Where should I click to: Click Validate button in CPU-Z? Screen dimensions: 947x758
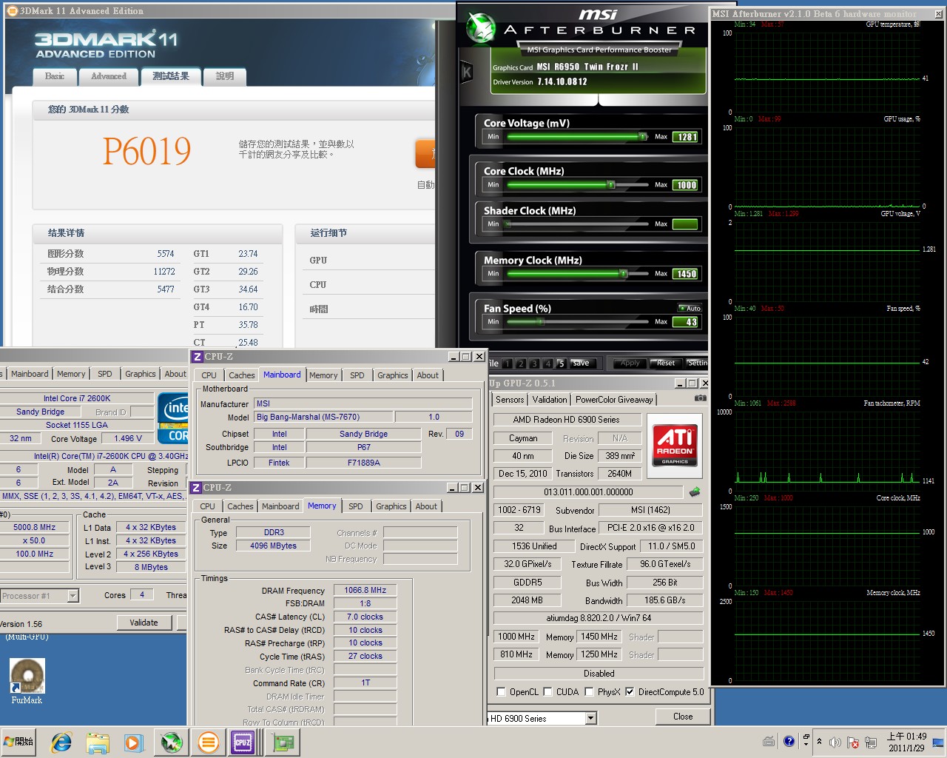pyautogui.click(x=144, y=623)
